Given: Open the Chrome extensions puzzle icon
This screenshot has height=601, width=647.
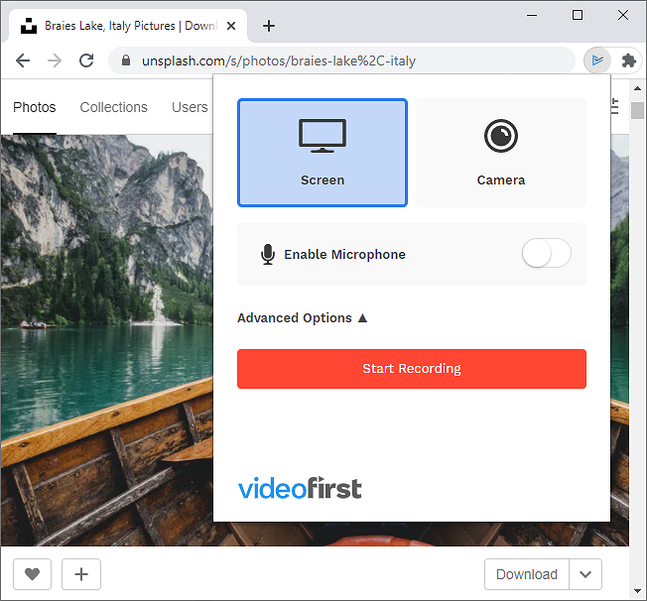Looking at the screenshot, I should (x=628, y=60).
